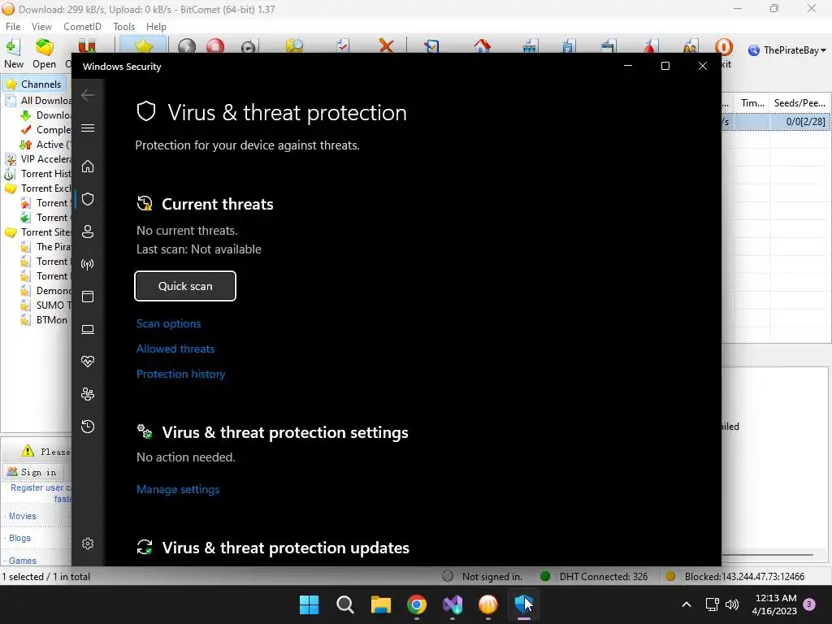Viewport: 832px width, 624px height.
Task: Switch to BitComet from the taskbar
Action: click(488, 604)
